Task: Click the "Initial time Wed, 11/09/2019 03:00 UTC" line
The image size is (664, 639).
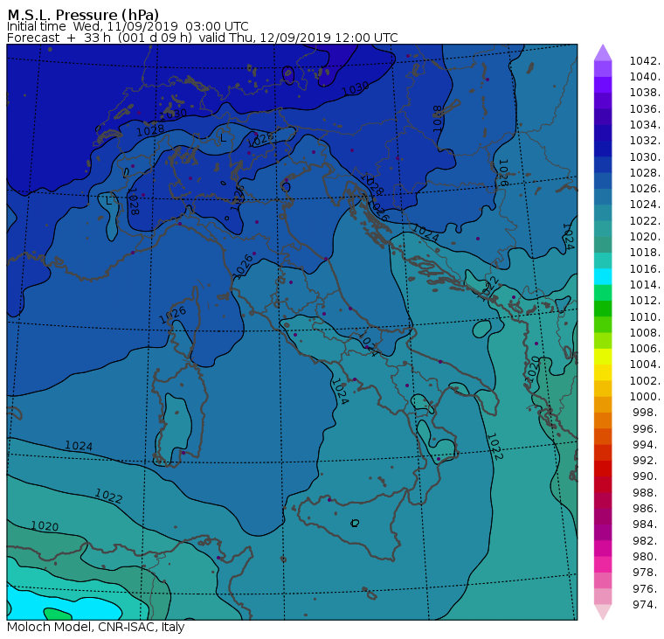Action: pyautogui.click(x=128, y=26)
